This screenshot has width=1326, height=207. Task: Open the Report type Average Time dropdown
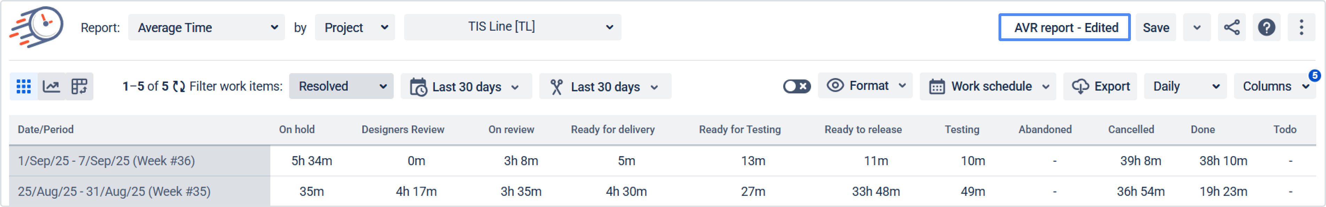206,27
